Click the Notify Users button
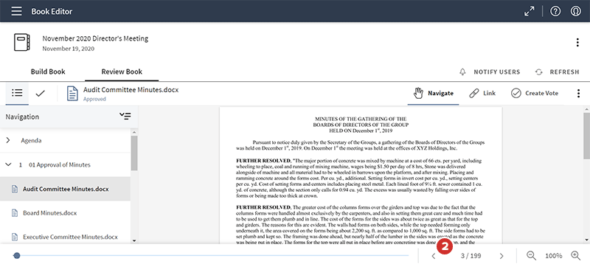590x267 pixels. pos(490,72)
